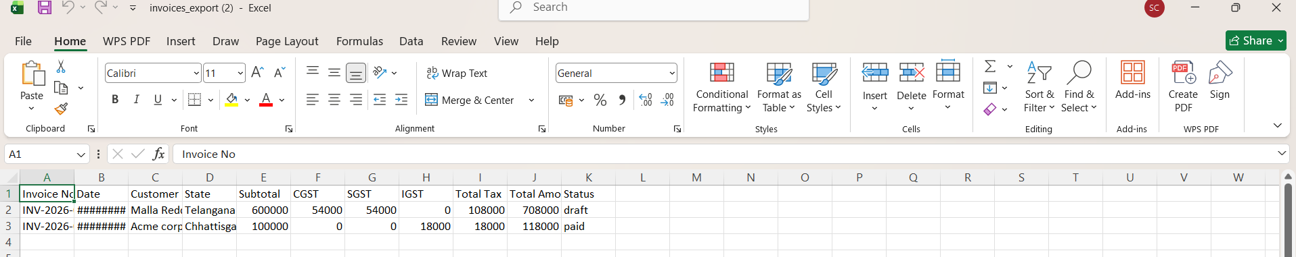Set Top Align vertical alignment
The image size is (1296, 257).
pyautogui.click(x=313, y=72)
